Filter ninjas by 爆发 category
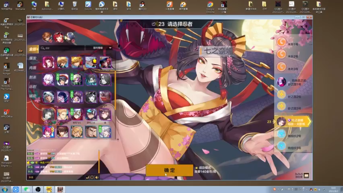The height and width of the screenshot is (193, 343). [x=33, y=58]
